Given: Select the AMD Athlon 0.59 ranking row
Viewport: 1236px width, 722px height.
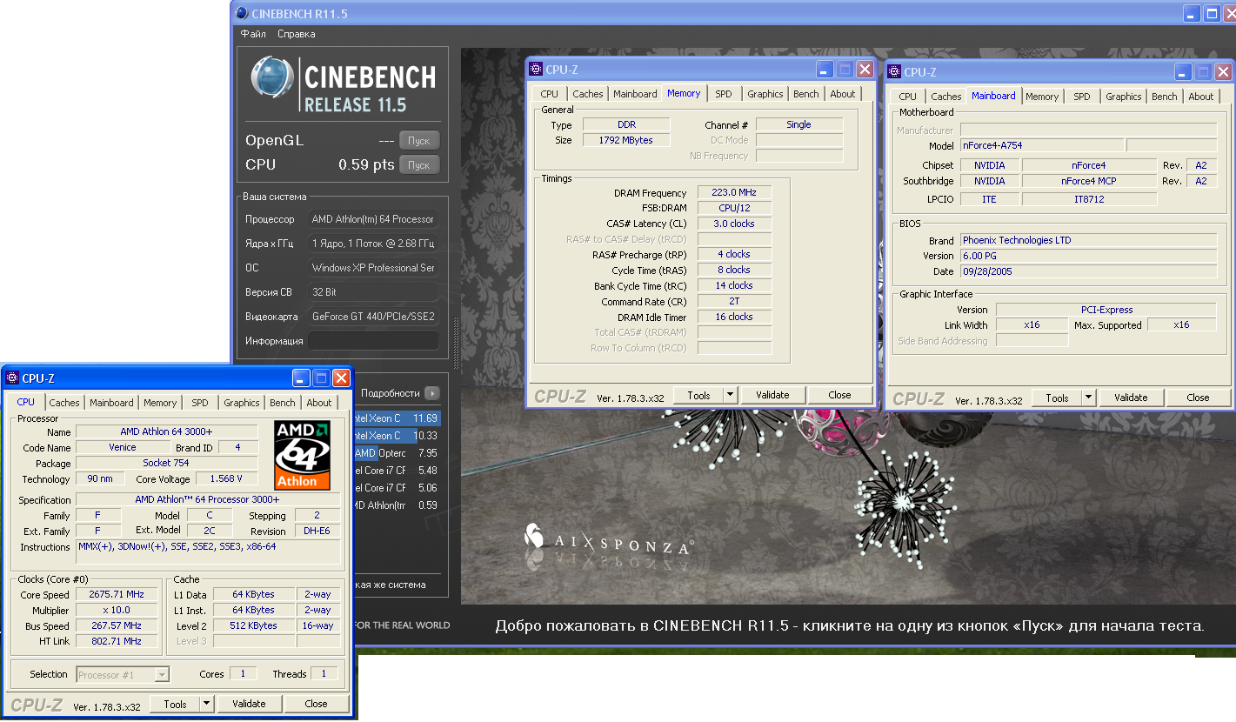Looking at the screenshot, I should [396, 505].
